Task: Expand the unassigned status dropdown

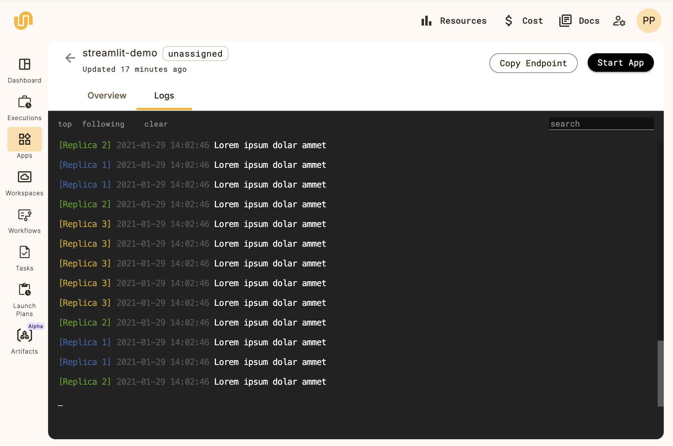Action: coord(196,53)
